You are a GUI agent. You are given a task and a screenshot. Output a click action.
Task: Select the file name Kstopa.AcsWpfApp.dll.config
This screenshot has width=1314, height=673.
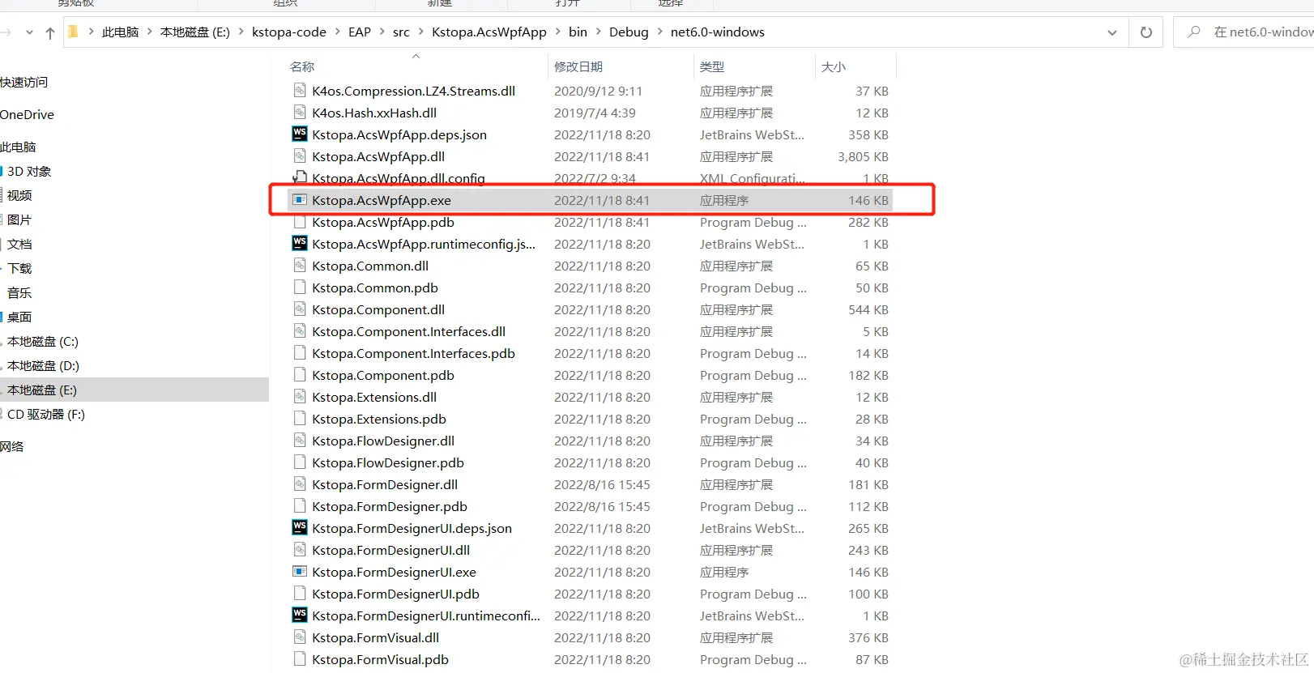[399, 178]
